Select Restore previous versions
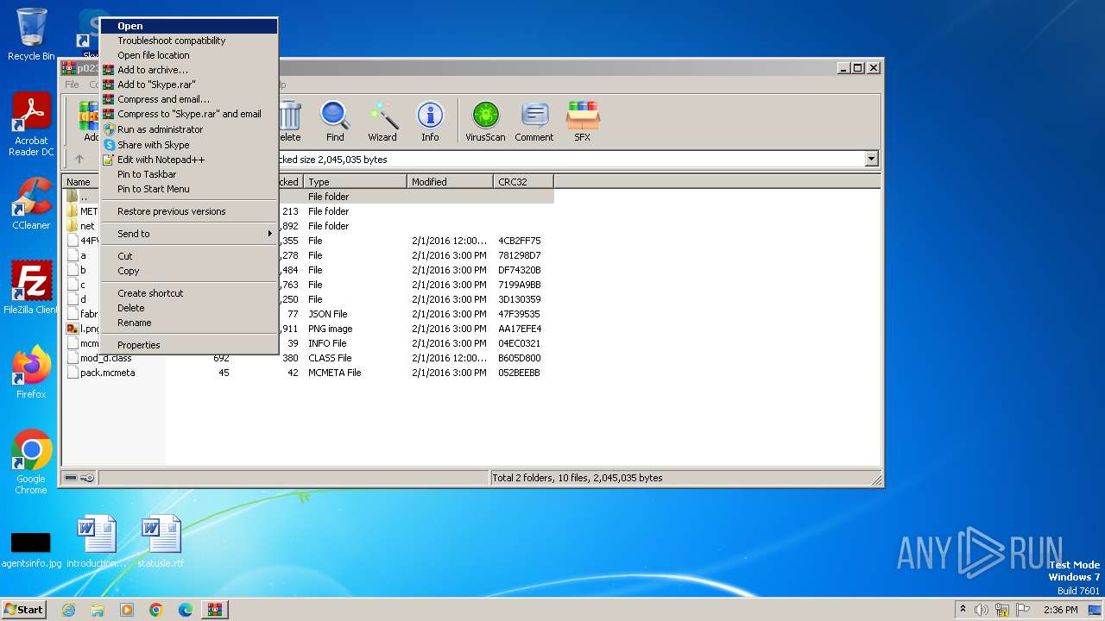 click(x=189, y=211)
